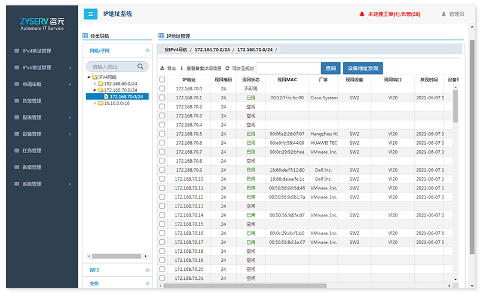Focus the query text field beside 查询
Image resolution: width=483 pixels, height=296 pixels.
tap(288, 68)
